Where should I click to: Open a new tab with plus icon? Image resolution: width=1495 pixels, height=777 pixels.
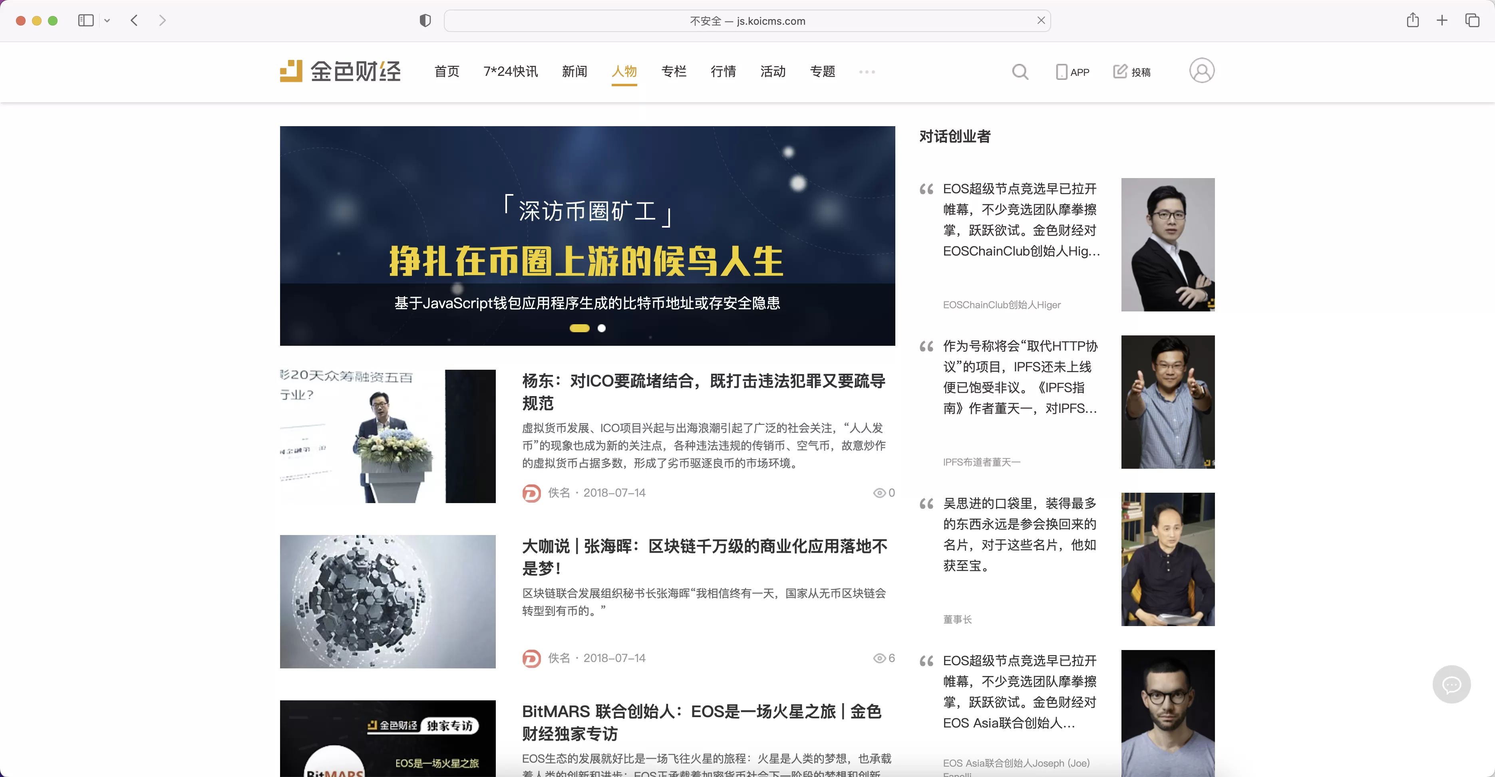pyautogui.click(x=1441, y=20)
